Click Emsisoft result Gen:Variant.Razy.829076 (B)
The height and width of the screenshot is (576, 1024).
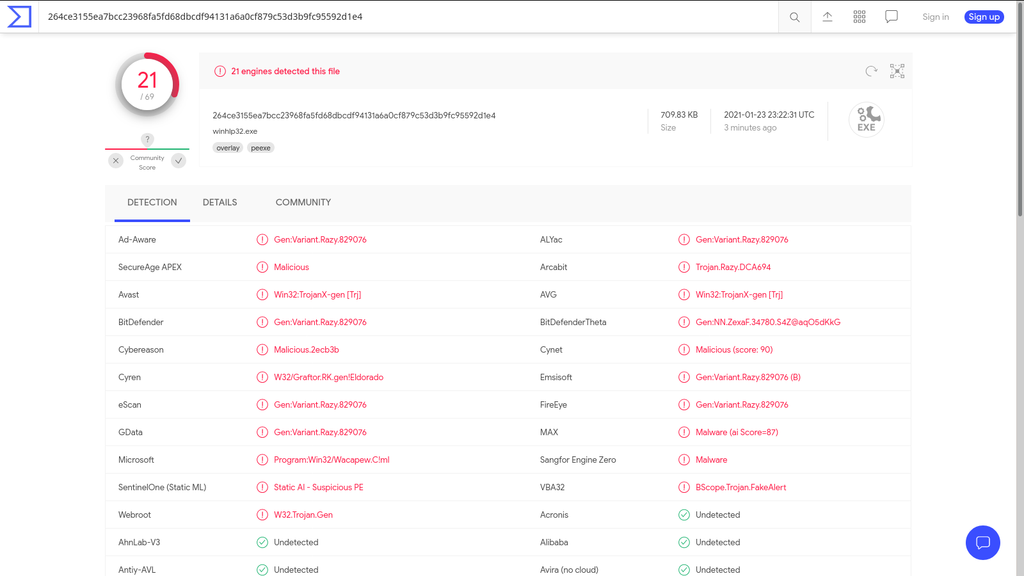coord(748,377)
